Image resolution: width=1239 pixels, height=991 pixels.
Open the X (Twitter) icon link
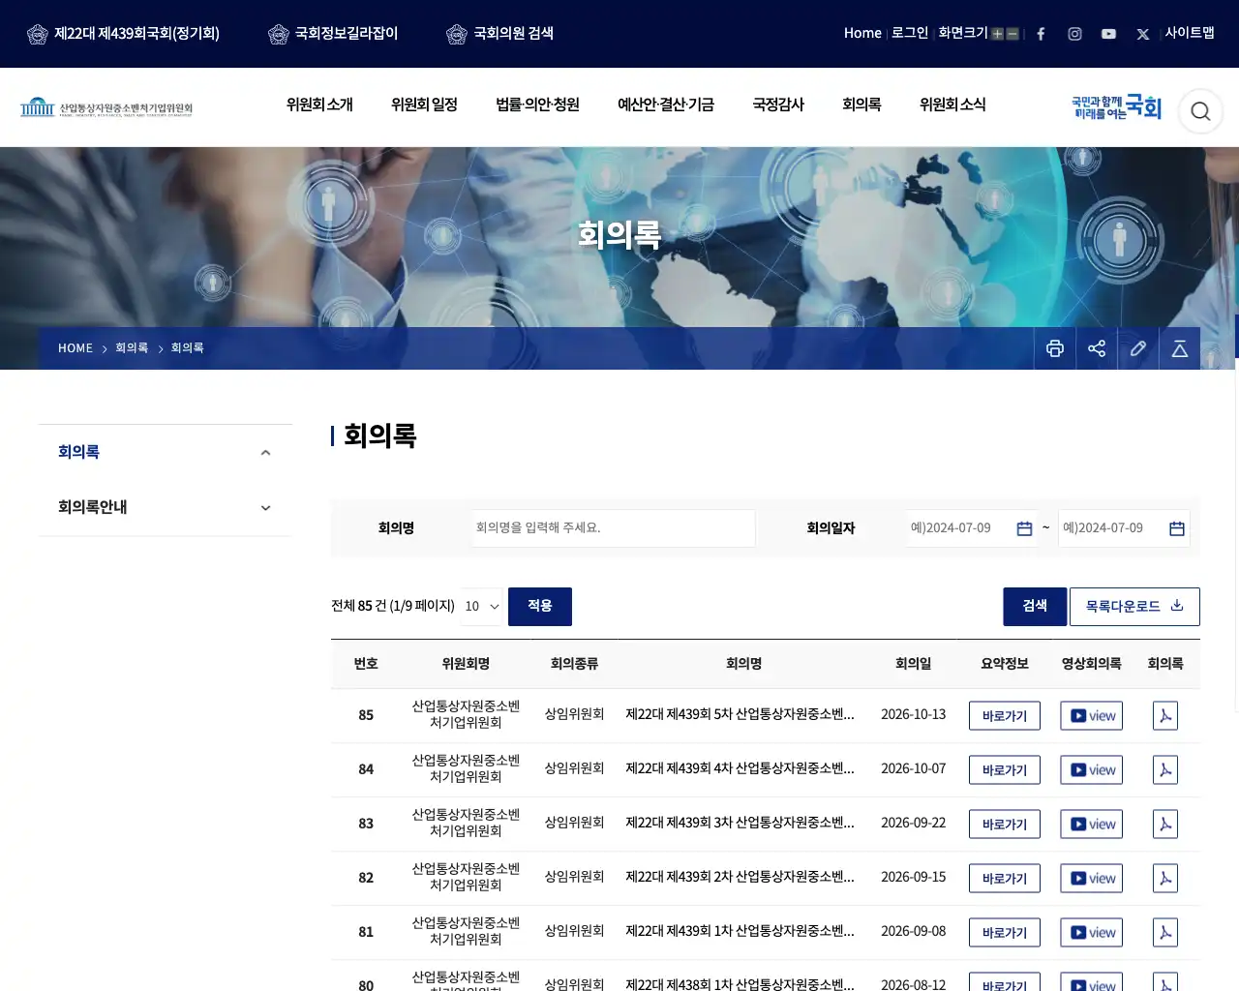pos(1143,34)
